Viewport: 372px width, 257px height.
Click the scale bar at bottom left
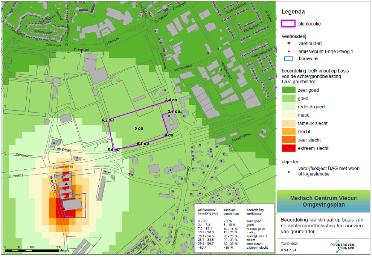(32, 250)
